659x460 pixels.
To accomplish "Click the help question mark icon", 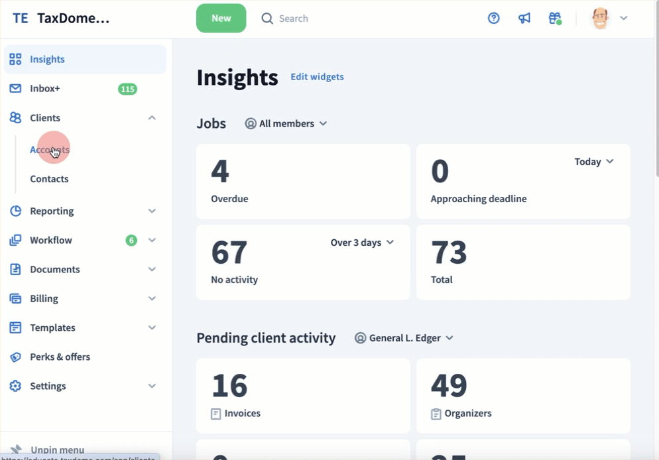I will pos(493,19).
